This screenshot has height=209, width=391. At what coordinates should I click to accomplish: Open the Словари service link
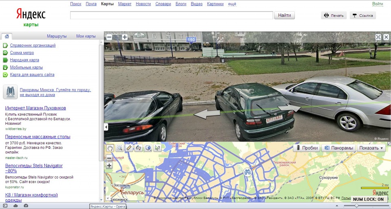(x=163, y=4)
